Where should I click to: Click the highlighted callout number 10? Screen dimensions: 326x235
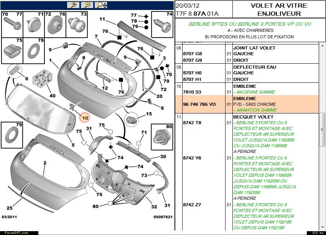(84, 118)
